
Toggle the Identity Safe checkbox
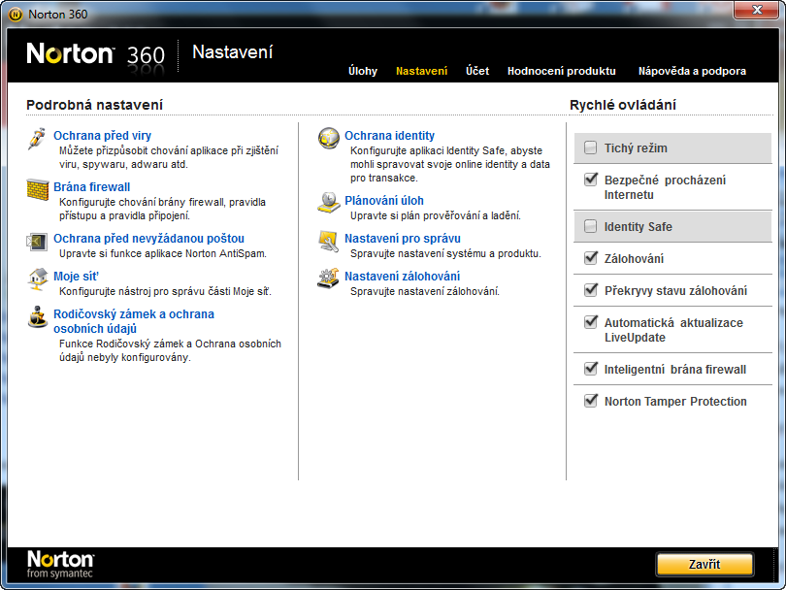coord(591,227)
